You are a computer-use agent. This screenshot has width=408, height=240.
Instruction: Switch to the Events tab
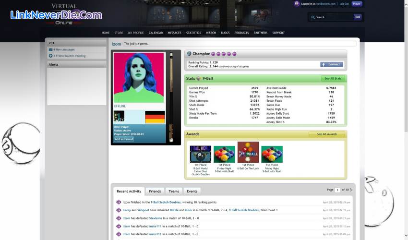tap(192, 192)
